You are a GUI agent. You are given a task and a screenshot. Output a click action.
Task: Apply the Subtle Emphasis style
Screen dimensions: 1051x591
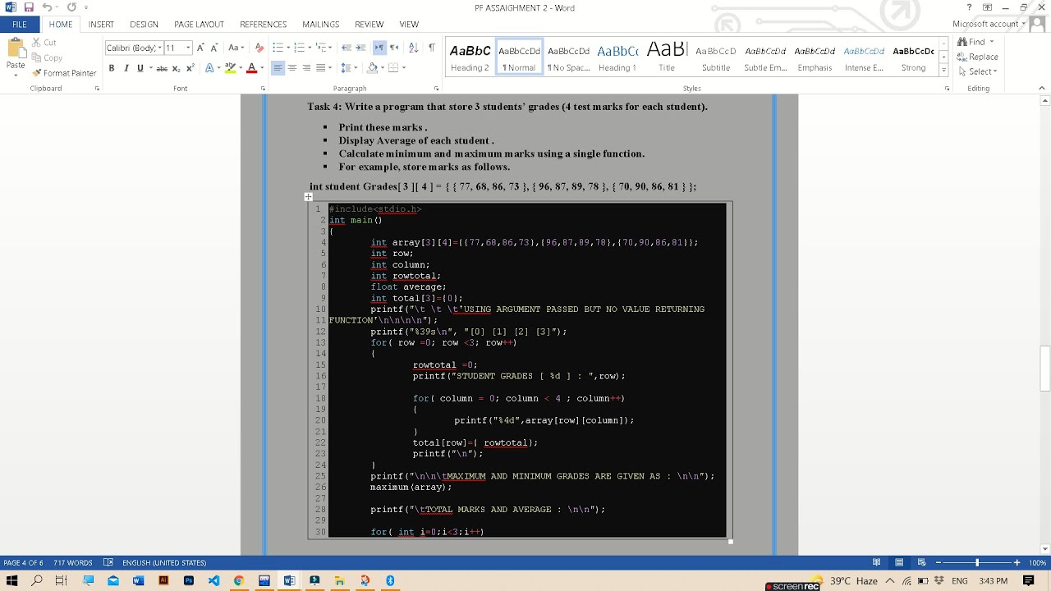(765, 57)
